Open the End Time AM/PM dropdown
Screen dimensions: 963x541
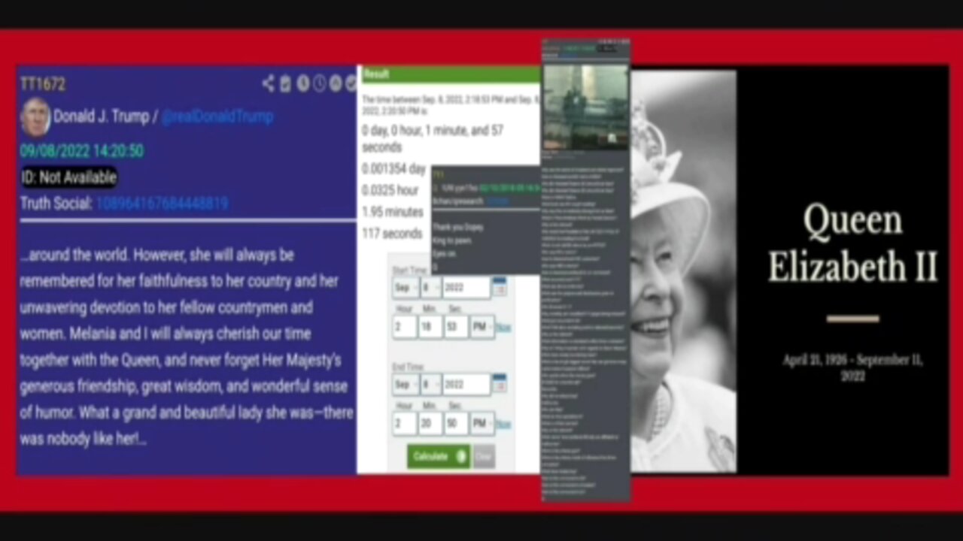(481, 424)
